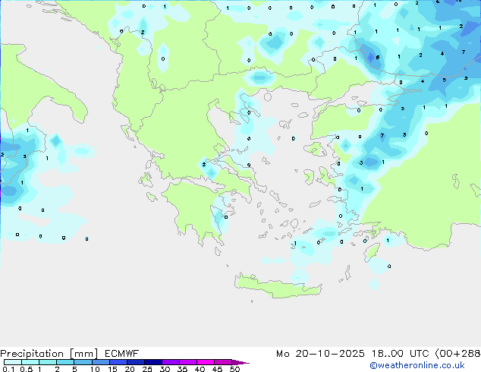This screenshot has width=481, height=372.
Task: Click the weatheronline.co.uk copyright link
Action: click(x=417, y=365)
